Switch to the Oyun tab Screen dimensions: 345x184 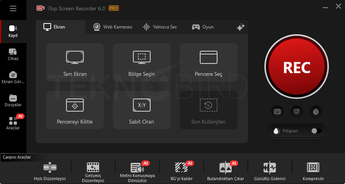[x=202, y=27]
